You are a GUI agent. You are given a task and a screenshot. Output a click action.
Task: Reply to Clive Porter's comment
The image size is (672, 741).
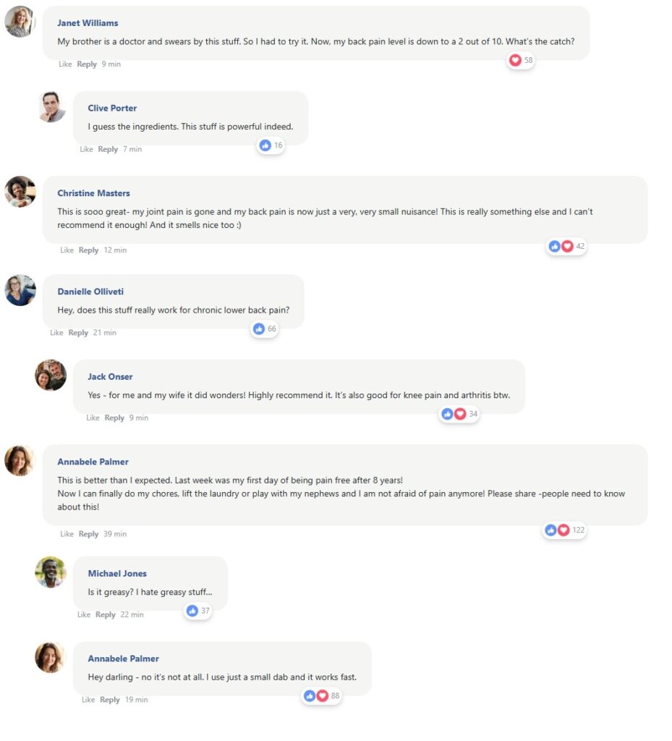(108, 149)
